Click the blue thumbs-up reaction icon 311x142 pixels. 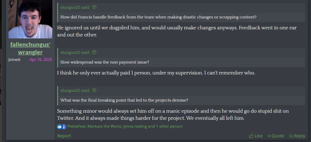(x=59, y=126)
